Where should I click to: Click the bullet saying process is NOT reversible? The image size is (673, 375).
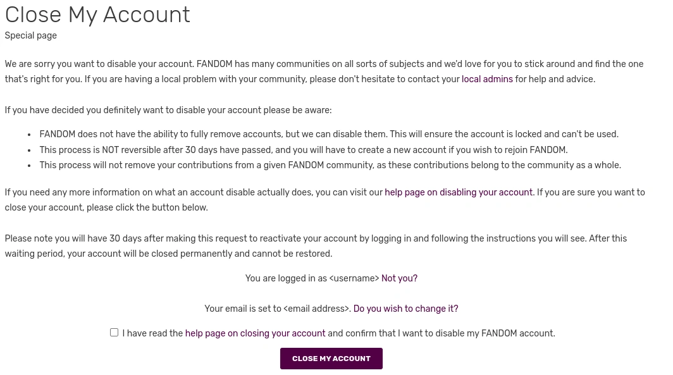click(303, 151)
